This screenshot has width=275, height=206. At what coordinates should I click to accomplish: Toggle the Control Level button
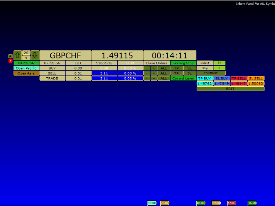[x=183, y=79]
